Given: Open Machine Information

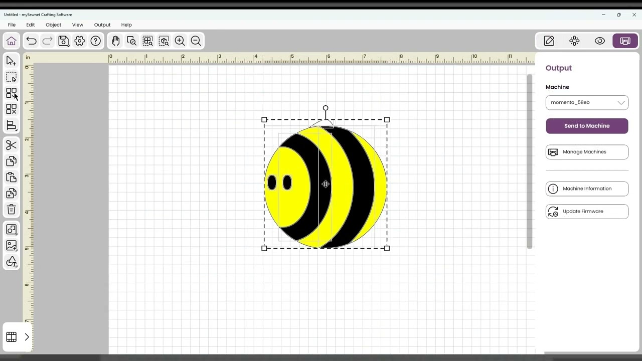Looking at the screenshot, I should (587, 189).
